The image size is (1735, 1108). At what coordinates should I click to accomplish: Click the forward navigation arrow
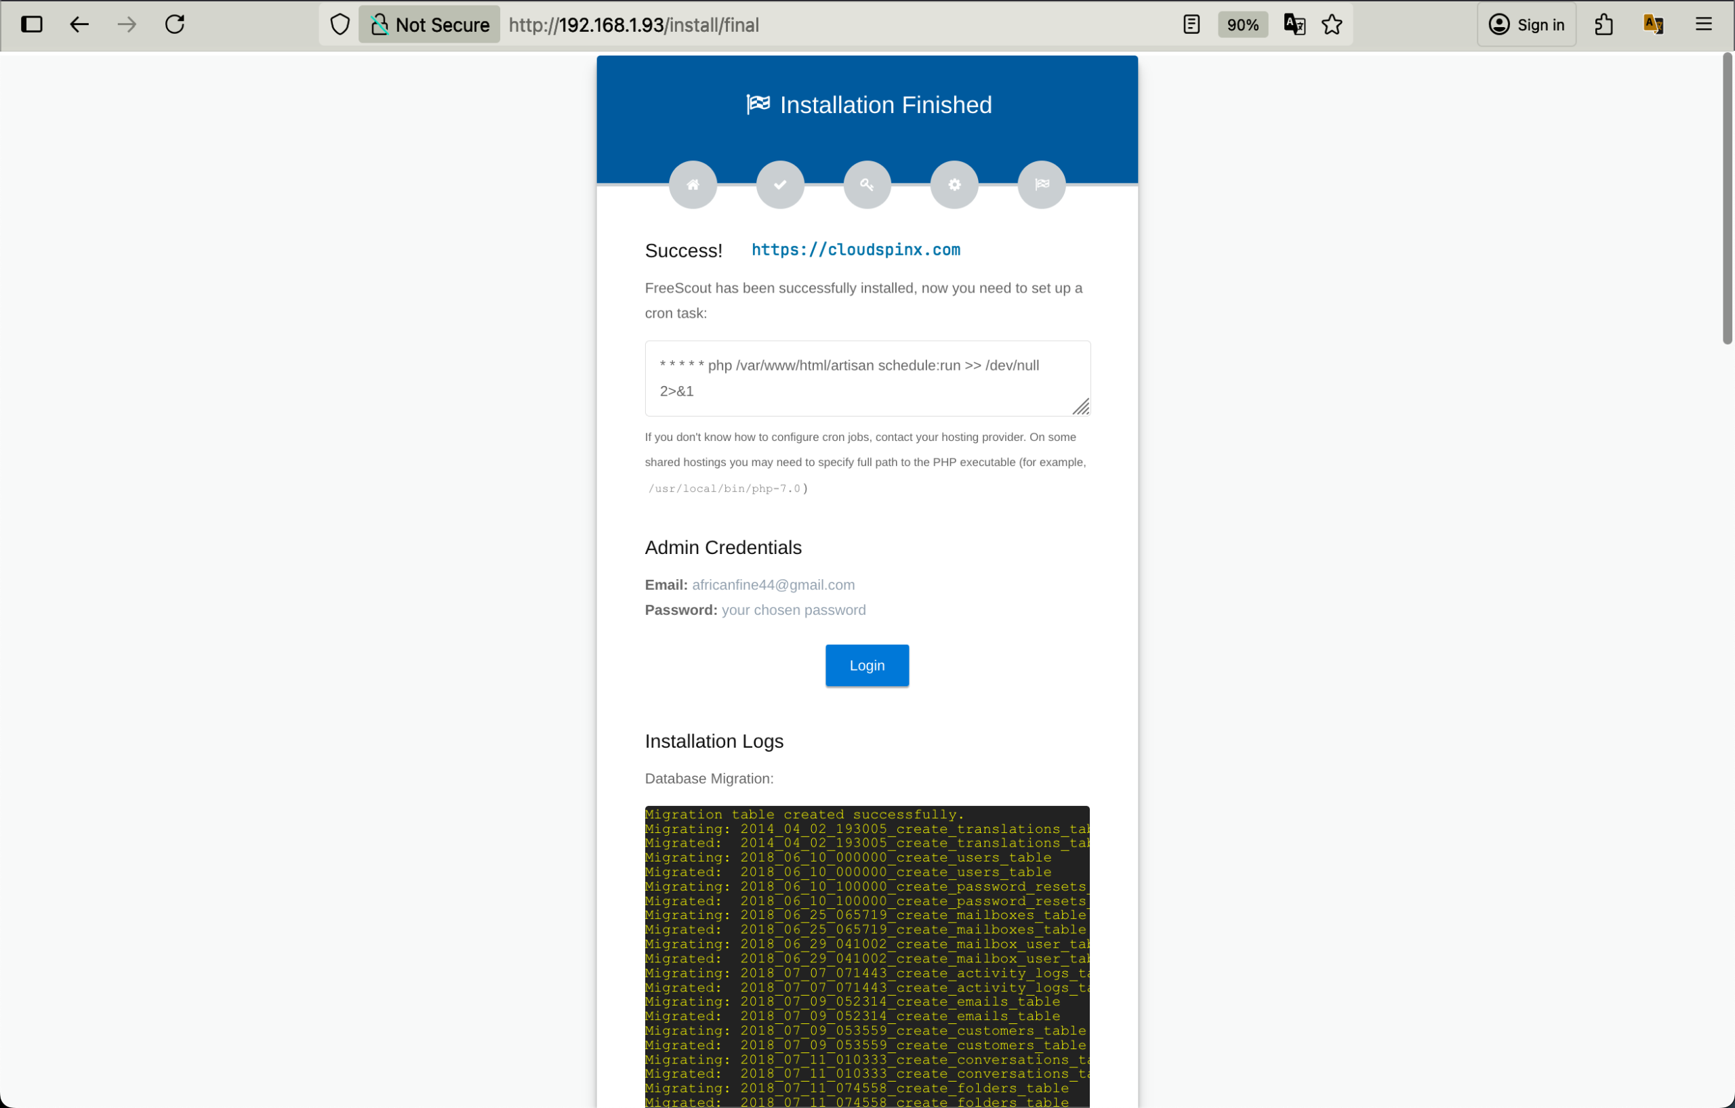[127, 24]
